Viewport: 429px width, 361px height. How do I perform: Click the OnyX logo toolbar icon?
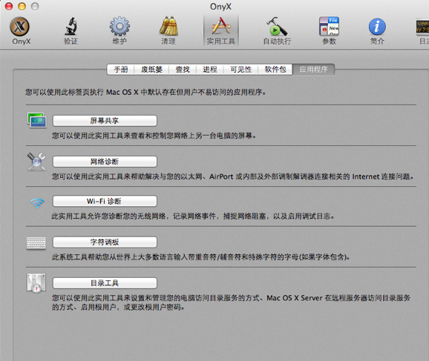click(20, 27)
